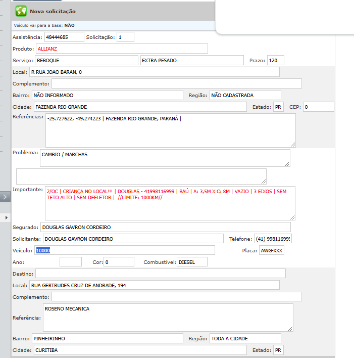The width and height of the screenshot is (354, 358).
Task: Grab the resize handle of Referências textarea
Action: coord(292,144)
